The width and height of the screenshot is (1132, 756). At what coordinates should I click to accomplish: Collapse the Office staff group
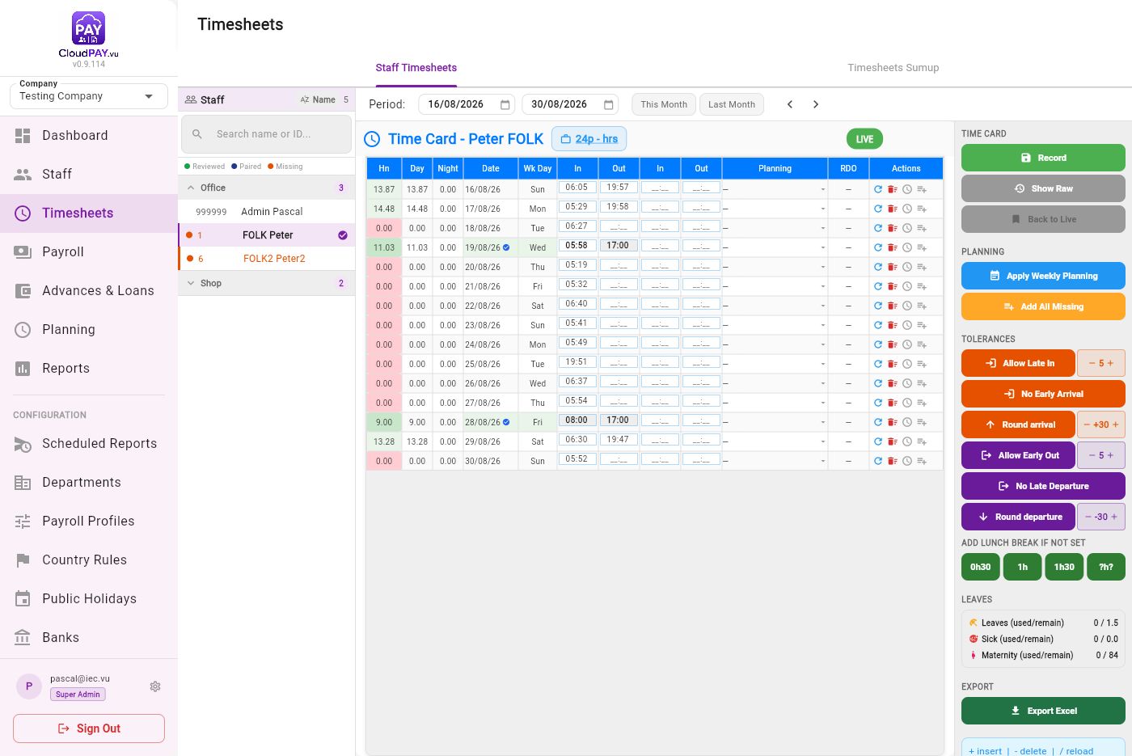(x=266, y=188)
